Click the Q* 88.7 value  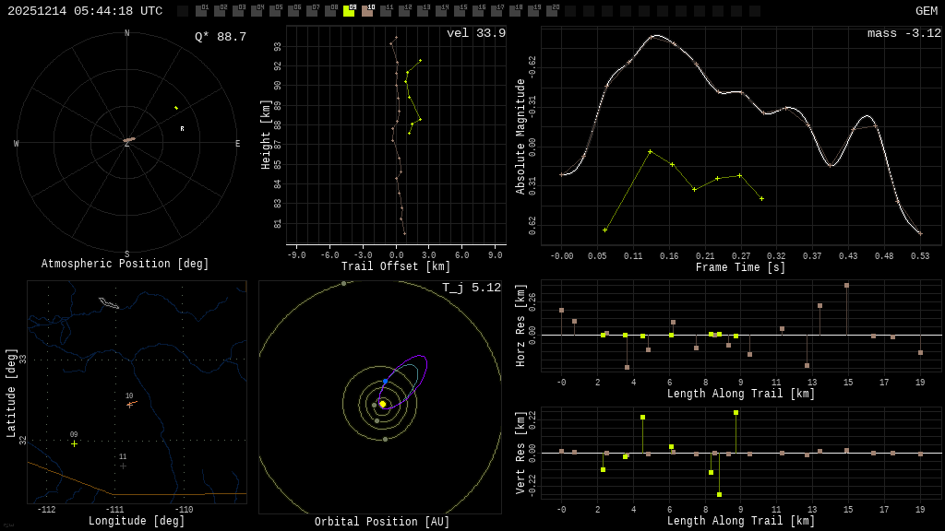220,37
